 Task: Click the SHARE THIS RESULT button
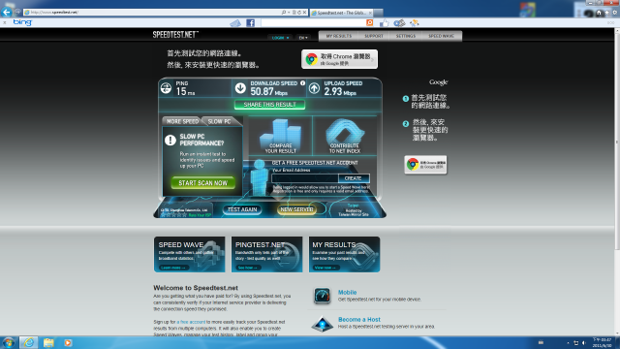[x=269, y=105]
